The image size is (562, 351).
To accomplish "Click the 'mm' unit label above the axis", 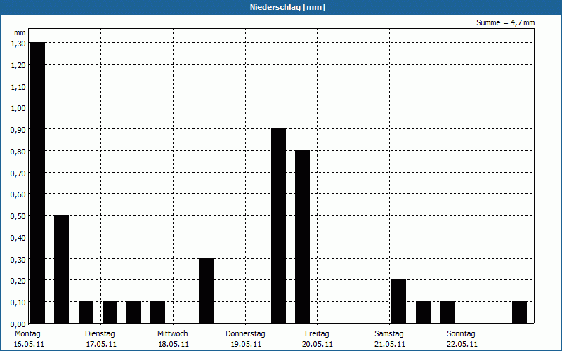I will click(x=20, y=32).
